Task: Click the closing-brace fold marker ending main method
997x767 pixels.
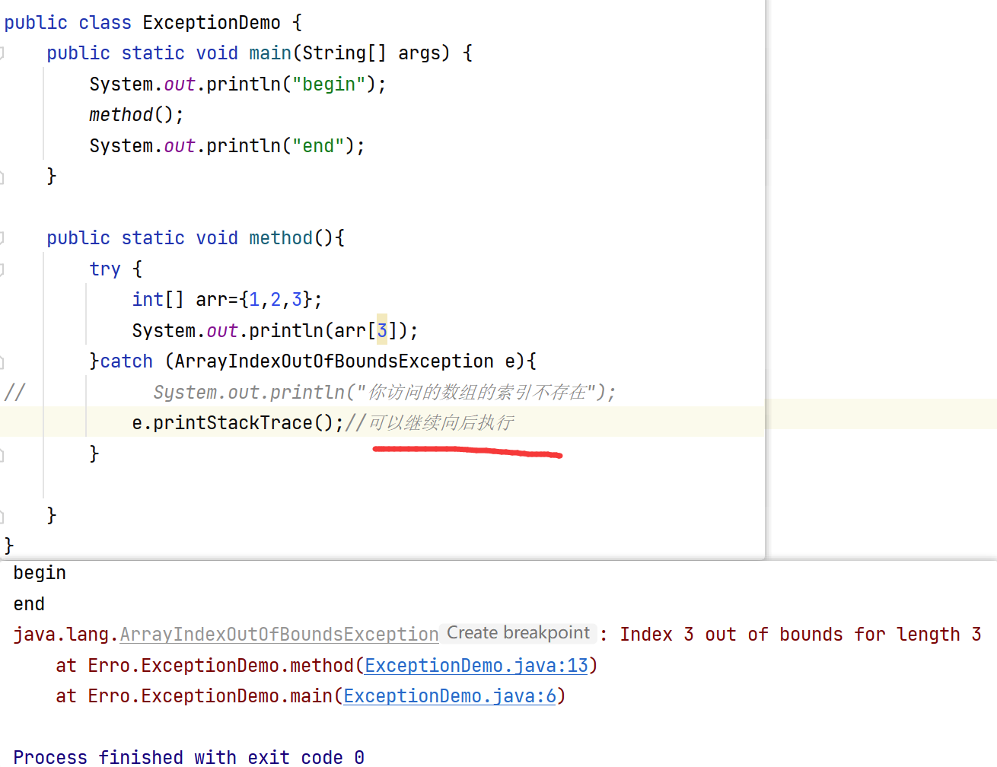Action: tap(2, 177)
